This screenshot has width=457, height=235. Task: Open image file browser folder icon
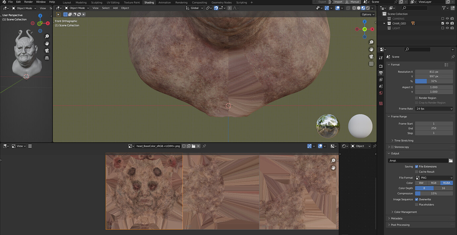tap(193, 146)
